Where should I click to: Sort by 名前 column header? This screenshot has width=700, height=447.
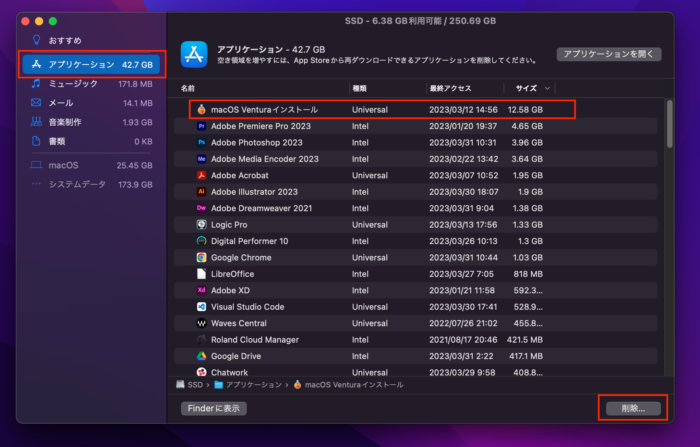pos(188,88)
